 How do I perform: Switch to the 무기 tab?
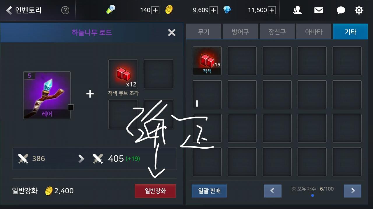(204, 31)
